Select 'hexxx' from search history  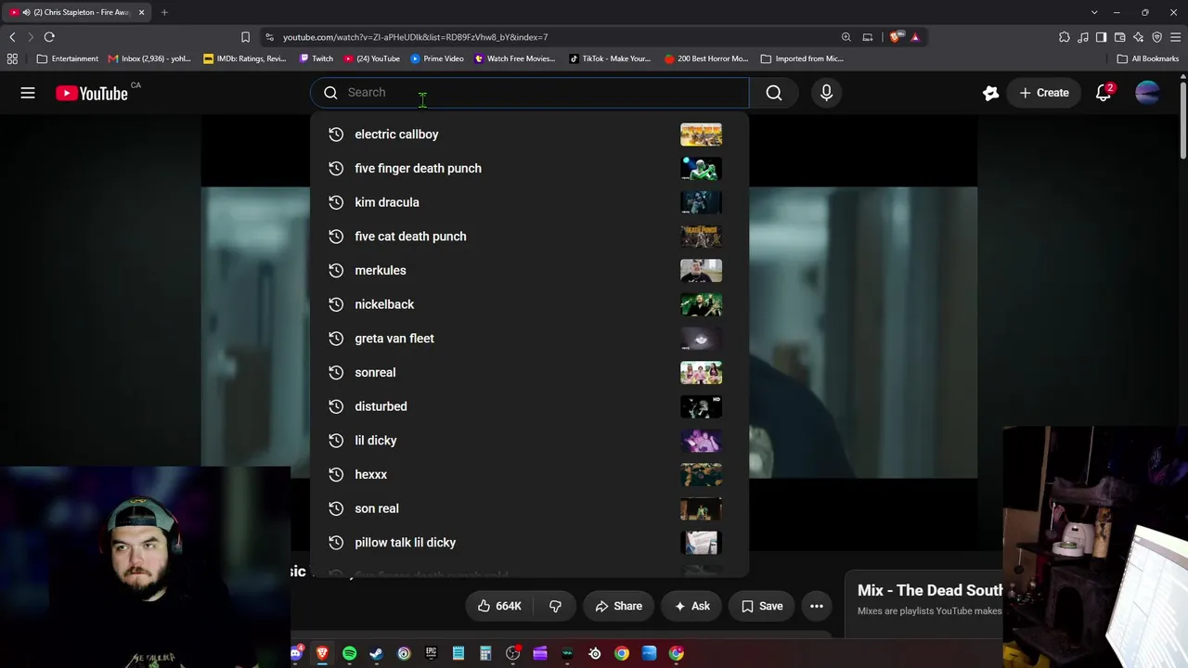pos(530,474)
